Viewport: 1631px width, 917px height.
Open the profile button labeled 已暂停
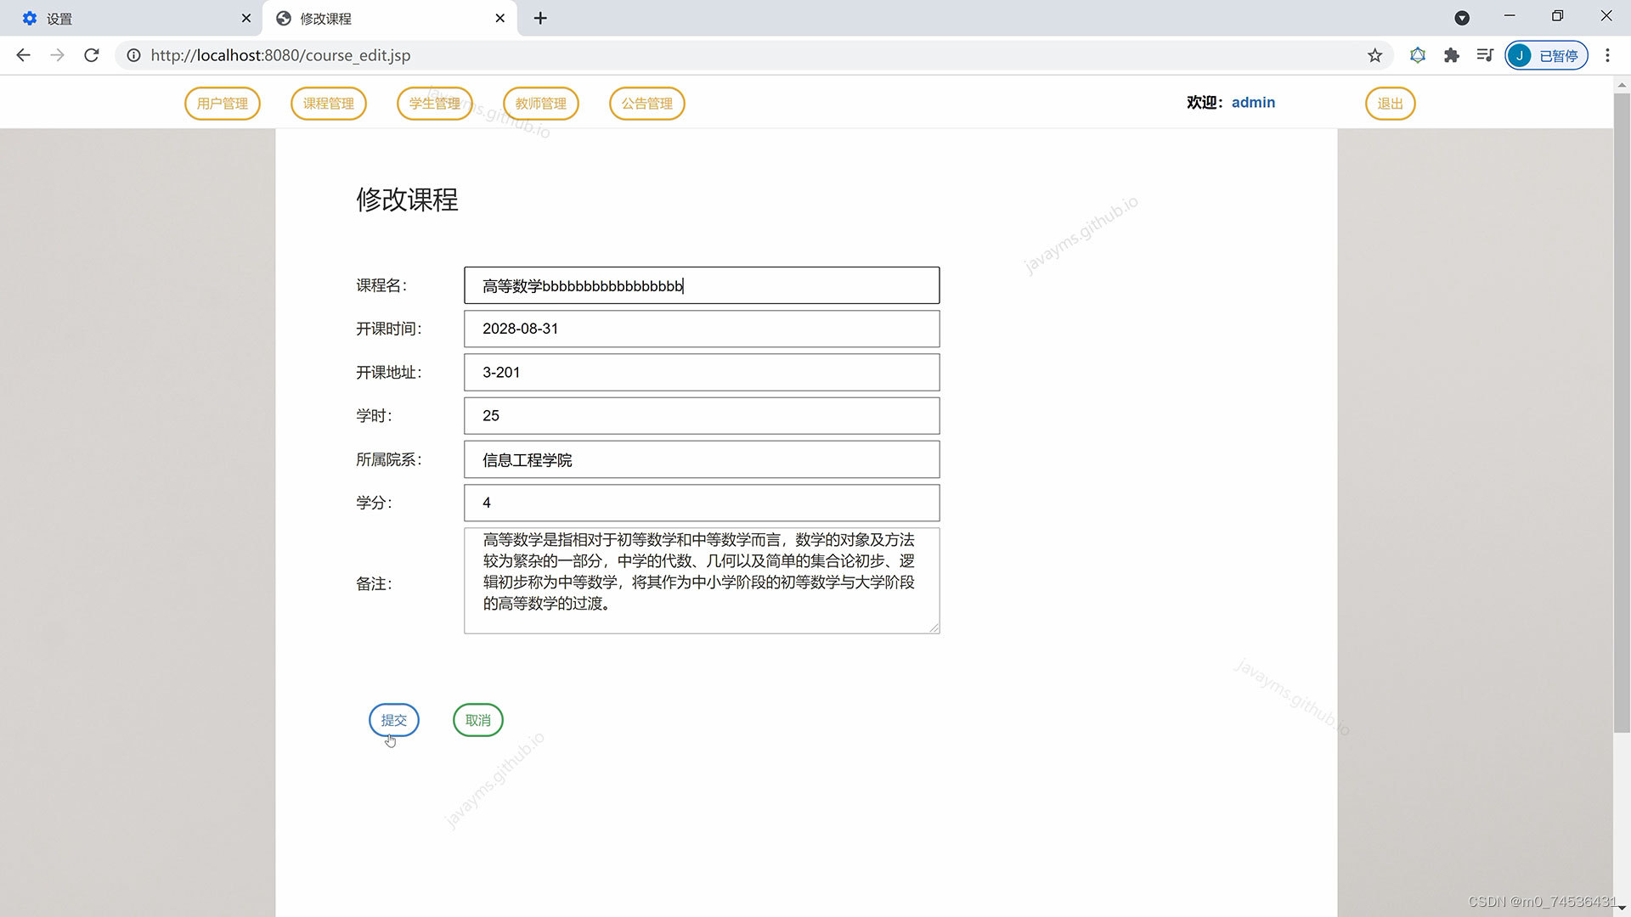coord(1546,55)
